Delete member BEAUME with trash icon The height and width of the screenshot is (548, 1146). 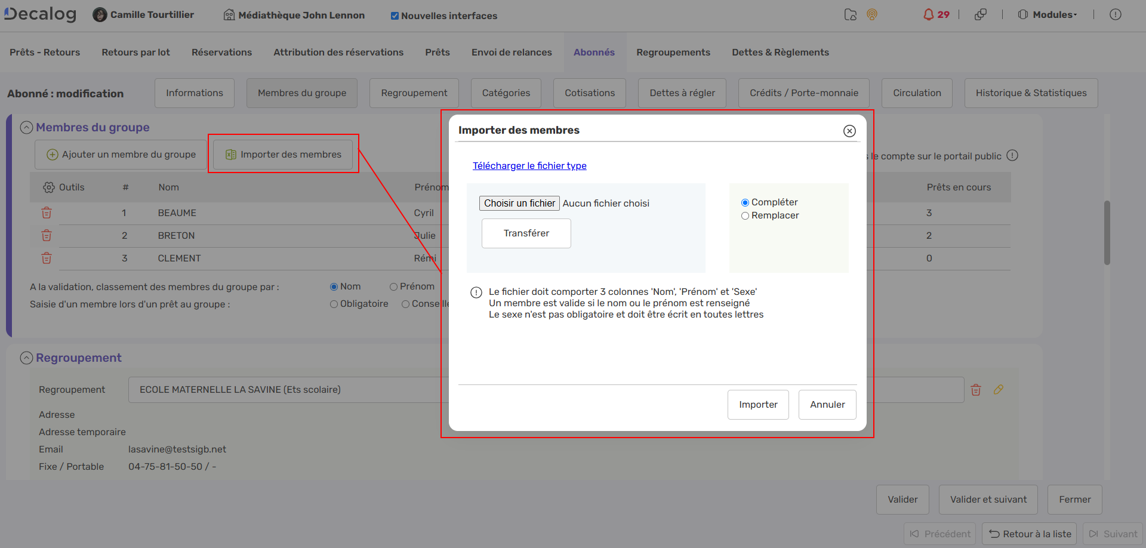(47, 213)
